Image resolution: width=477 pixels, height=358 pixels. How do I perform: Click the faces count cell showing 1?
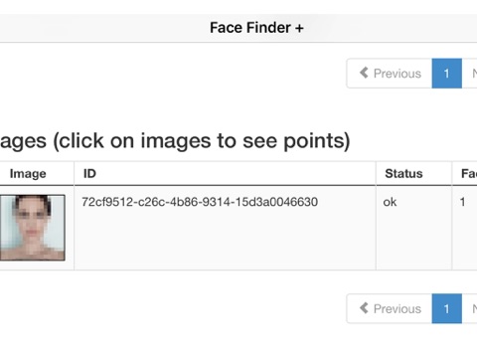[x=462, y=202]
